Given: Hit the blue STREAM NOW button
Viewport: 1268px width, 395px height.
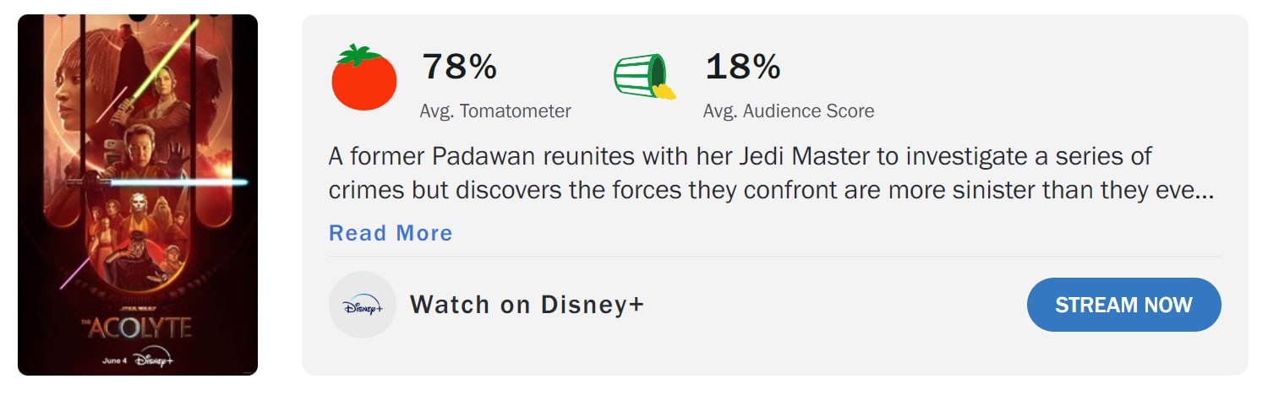Looking at the screenshot, I should [x=1123, y=305].
